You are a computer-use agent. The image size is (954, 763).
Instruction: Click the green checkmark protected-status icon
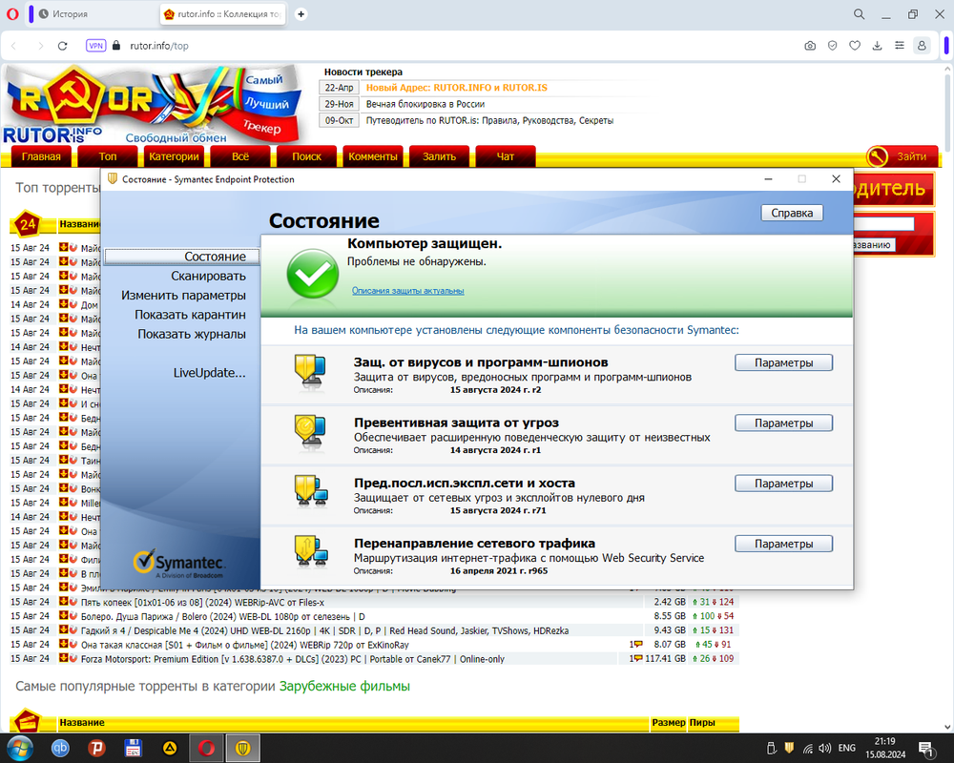(312, 275)
